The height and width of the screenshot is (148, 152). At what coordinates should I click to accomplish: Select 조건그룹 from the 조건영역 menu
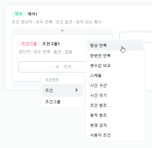tap(63, 102)
